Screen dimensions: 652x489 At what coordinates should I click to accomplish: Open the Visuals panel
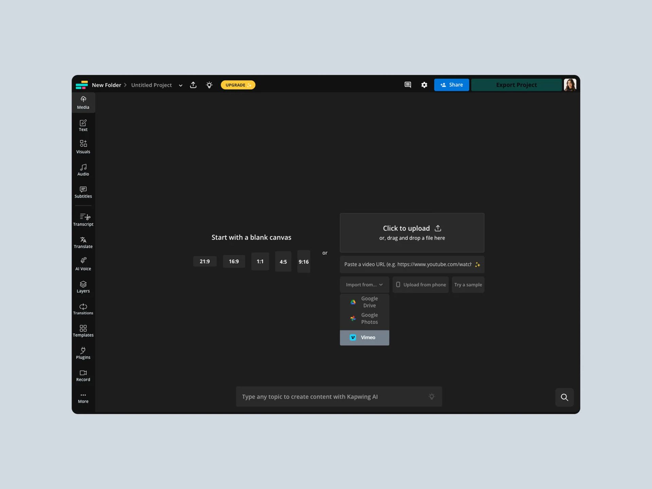click(x=83, y=147)
